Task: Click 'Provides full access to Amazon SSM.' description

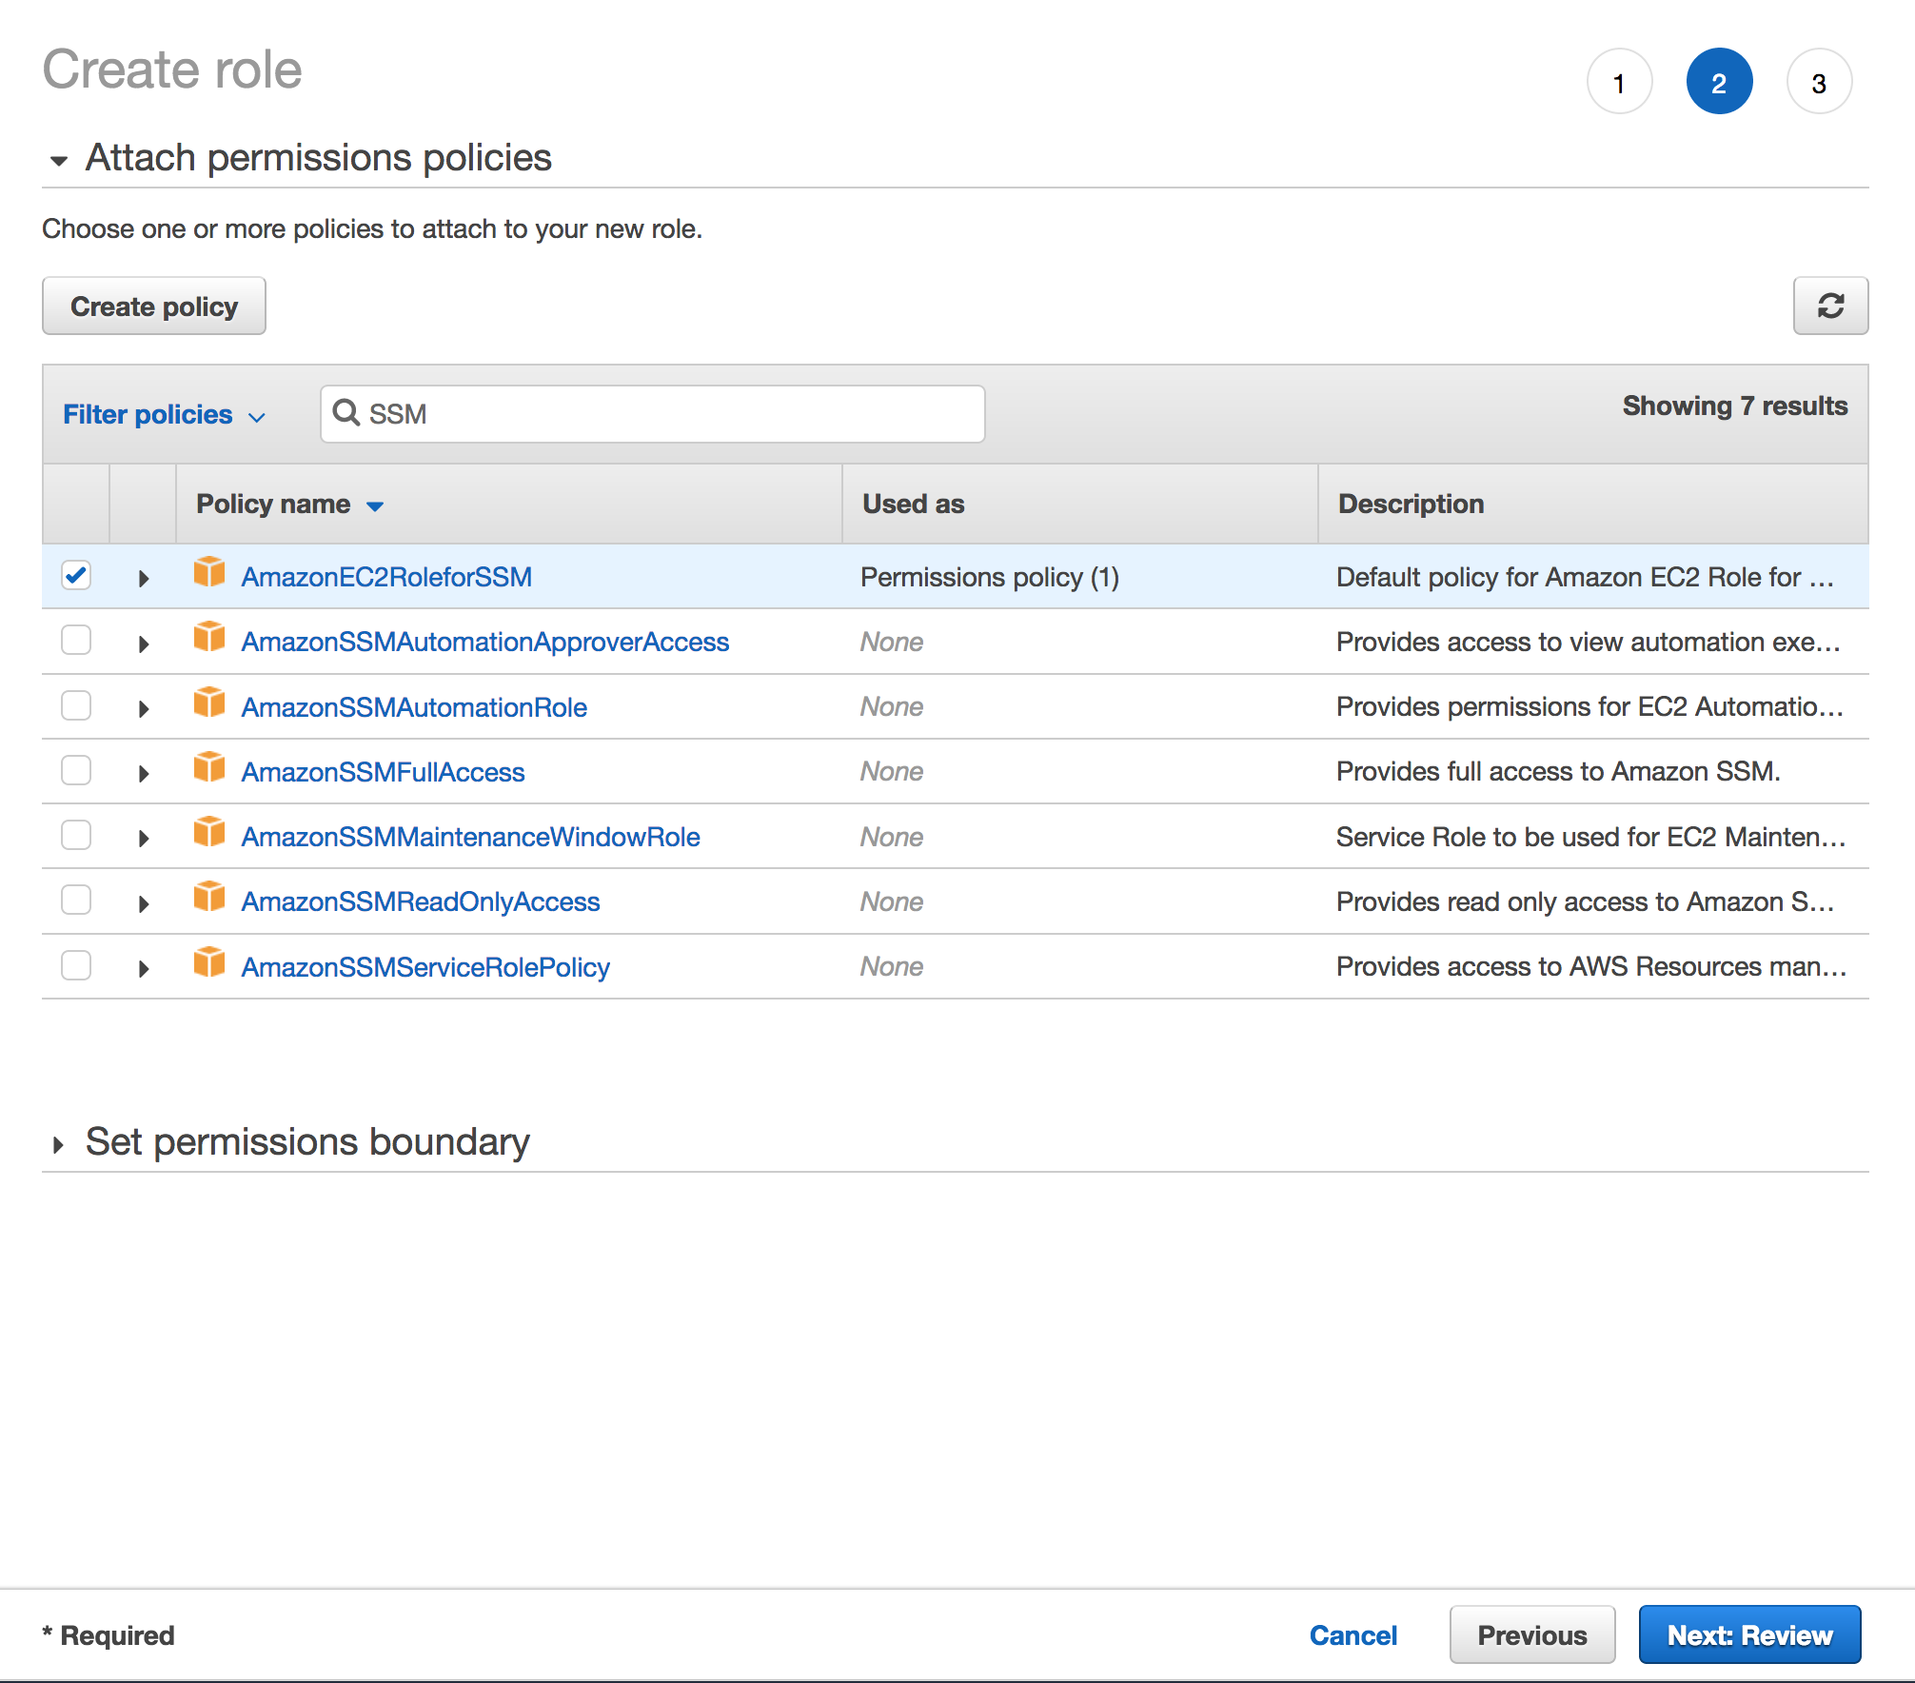Action: (x=1558, y=771)
